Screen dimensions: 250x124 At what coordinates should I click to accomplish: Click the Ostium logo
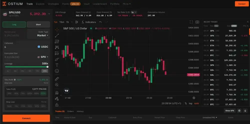tap(12, 4)
